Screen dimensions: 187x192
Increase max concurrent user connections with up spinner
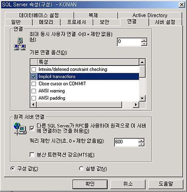[144, 40]
